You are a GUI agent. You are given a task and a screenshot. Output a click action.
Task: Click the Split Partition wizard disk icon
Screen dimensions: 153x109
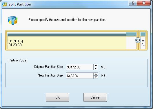(x=13, y=20)
